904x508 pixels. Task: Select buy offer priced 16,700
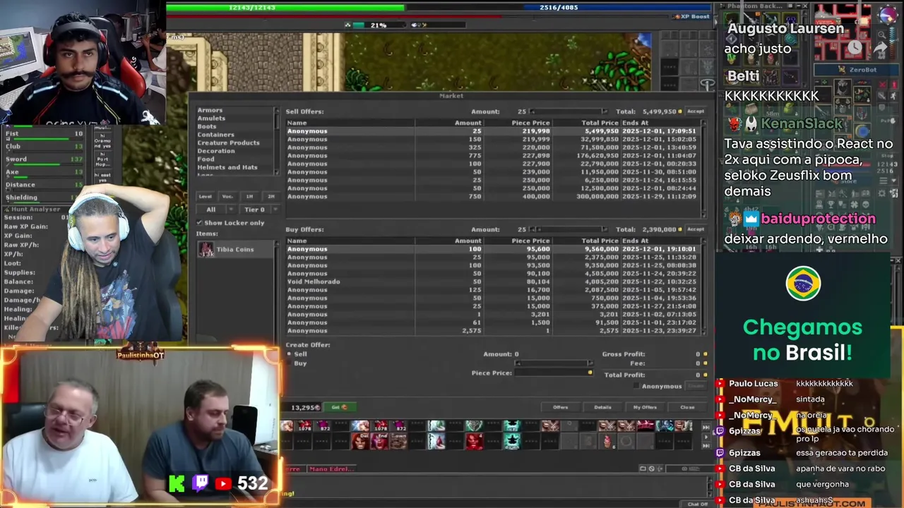pos(492,290)
